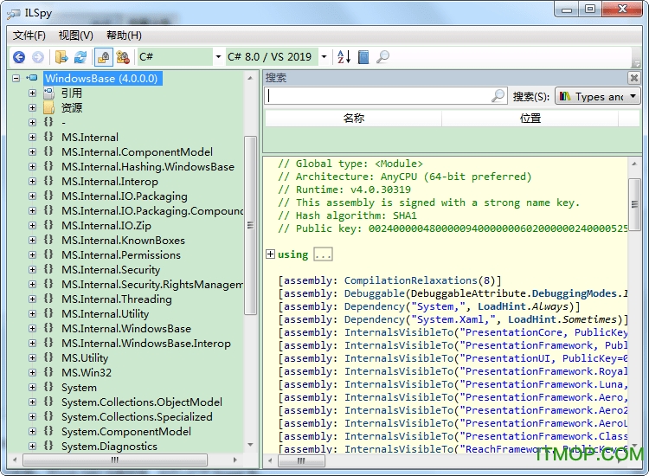Expand the 资源 resources node

(32, 107)
